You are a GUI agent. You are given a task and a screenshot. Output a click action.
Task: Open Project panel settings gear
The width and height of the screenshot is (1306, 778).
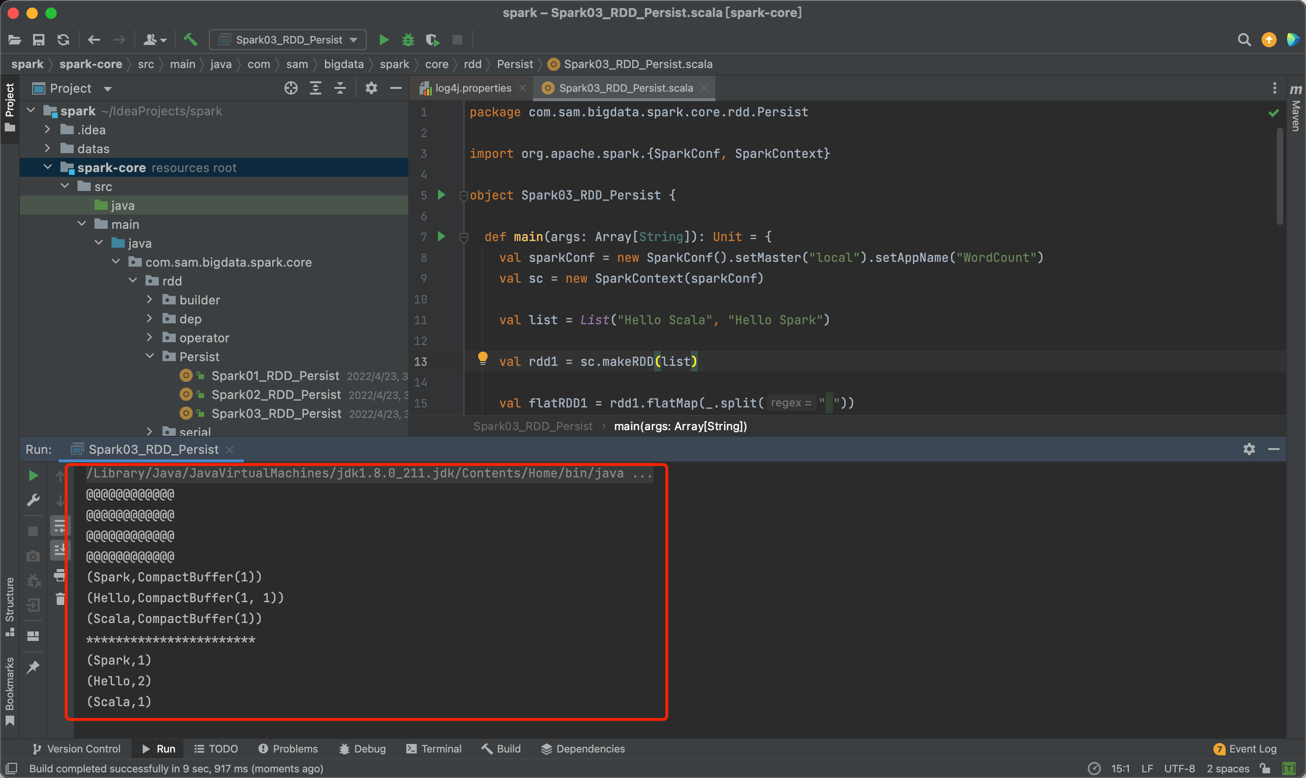(371, 88)
